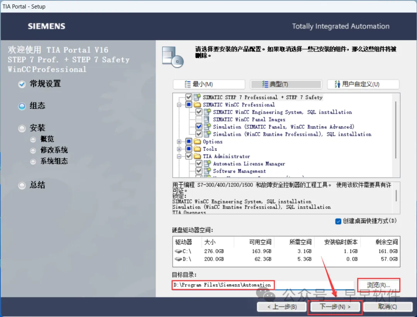417x317 pixels.
Task: Click the 276.0GB size cell
Action: (x=214, y=251)
